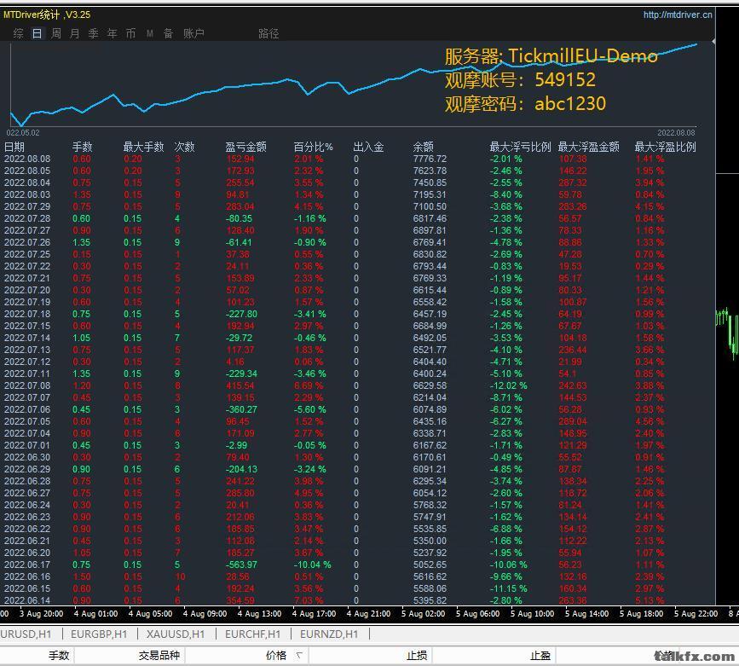739x666 pixels.
Task: Click the loss amount -80.35
Action: pos(239,218)
